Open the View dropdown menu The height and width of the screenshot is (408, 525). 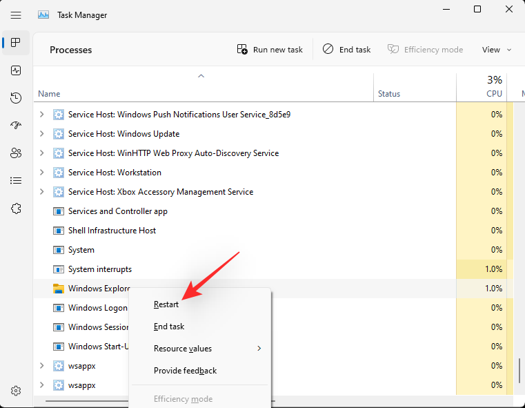[x=497, y=50]
